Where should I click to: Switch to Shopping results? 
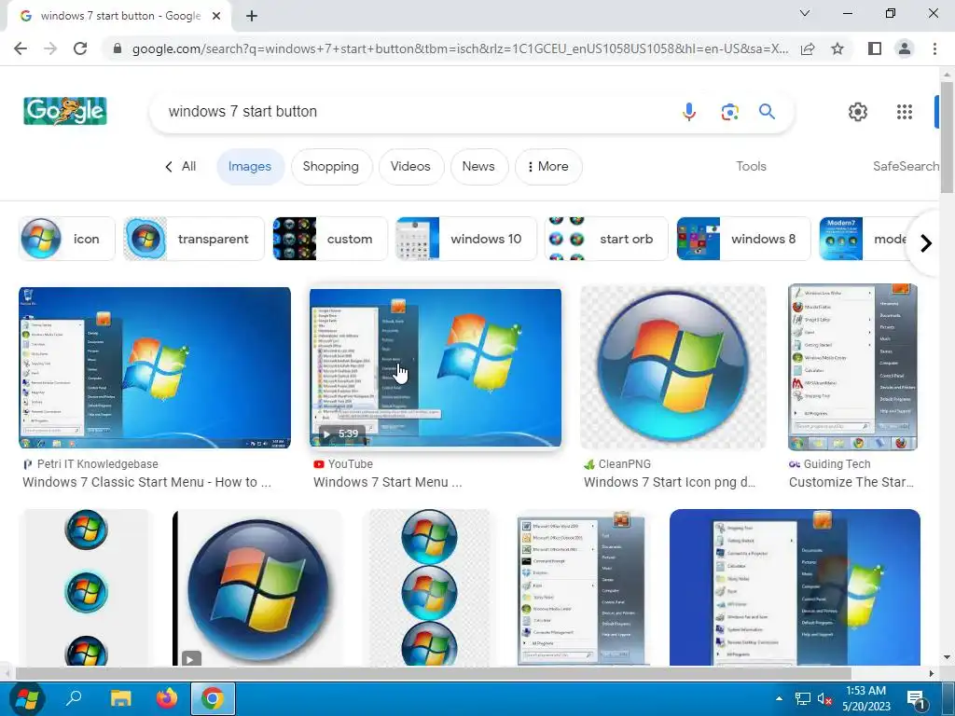coord(331,166)
